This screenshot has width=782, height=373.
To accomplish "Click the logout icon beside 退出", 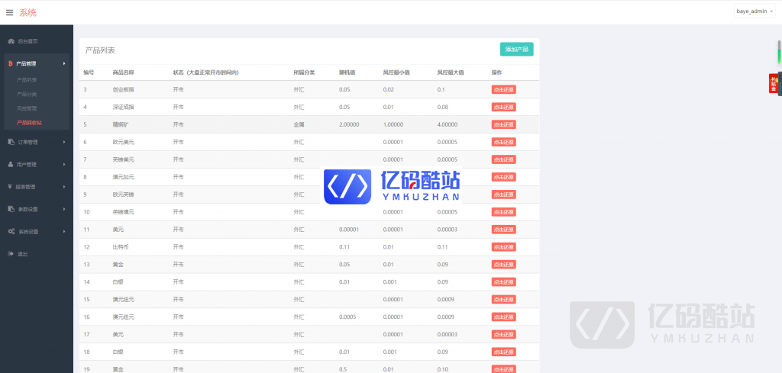I will pyautogui.click(x=11, y=254).
